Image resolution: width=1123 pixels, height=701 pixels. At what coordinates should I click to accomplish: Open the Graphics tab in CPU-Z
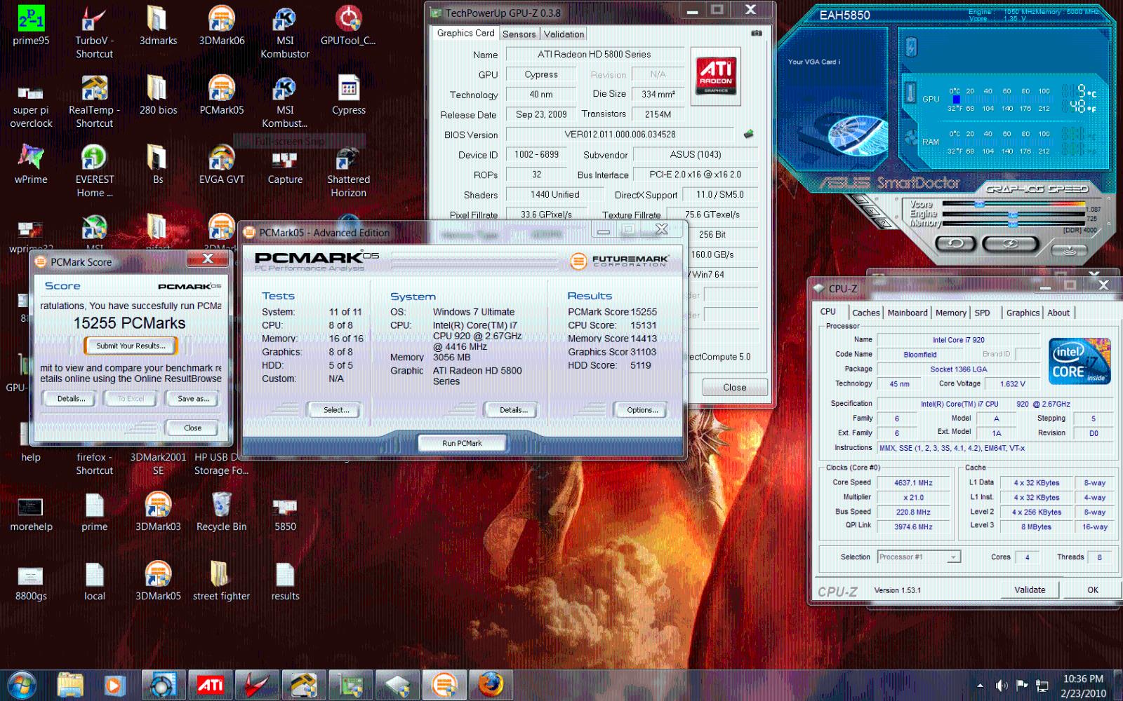1023,313
